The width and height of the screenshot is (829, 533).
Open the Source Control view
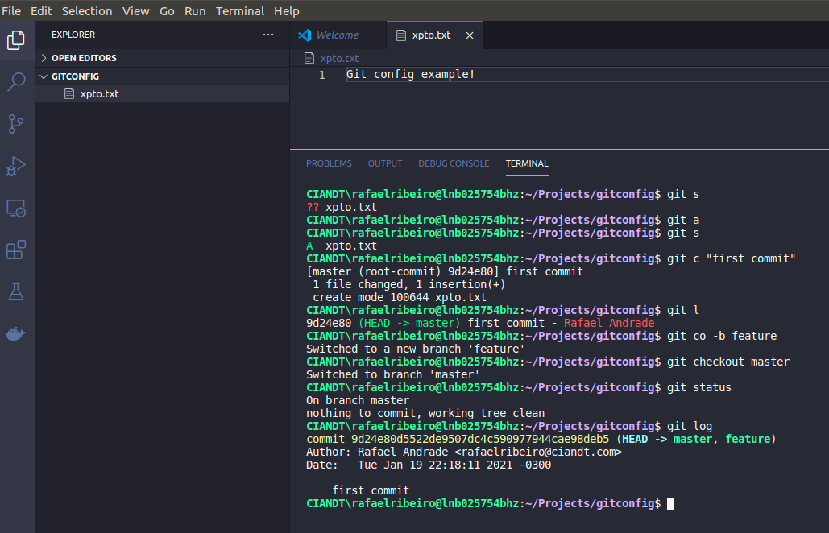16,123
